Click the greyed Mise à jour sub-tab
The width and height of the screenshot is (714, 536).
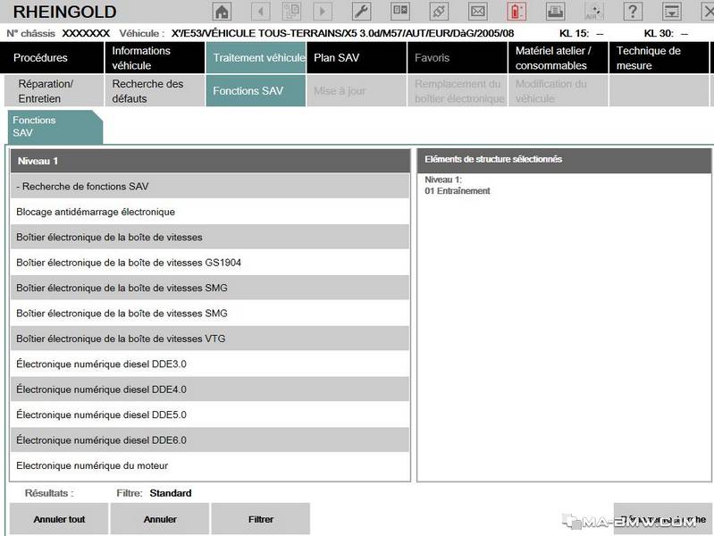pyautogui.click(x=357, y=91)
